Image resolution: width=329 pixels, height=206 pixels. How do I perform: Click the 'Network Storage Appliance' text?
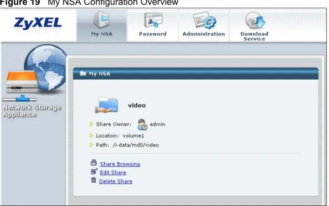32,111
